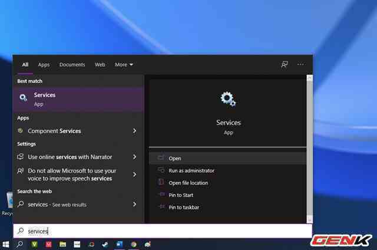Click the Narrator setting icon
Viewport: 377px width, 250px height.
(x=21, y=157)
